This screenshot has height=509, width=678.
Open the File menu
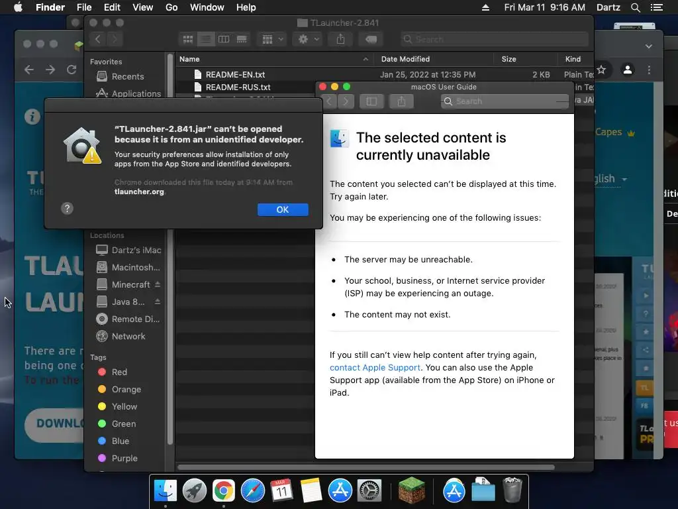coord(84,7)
